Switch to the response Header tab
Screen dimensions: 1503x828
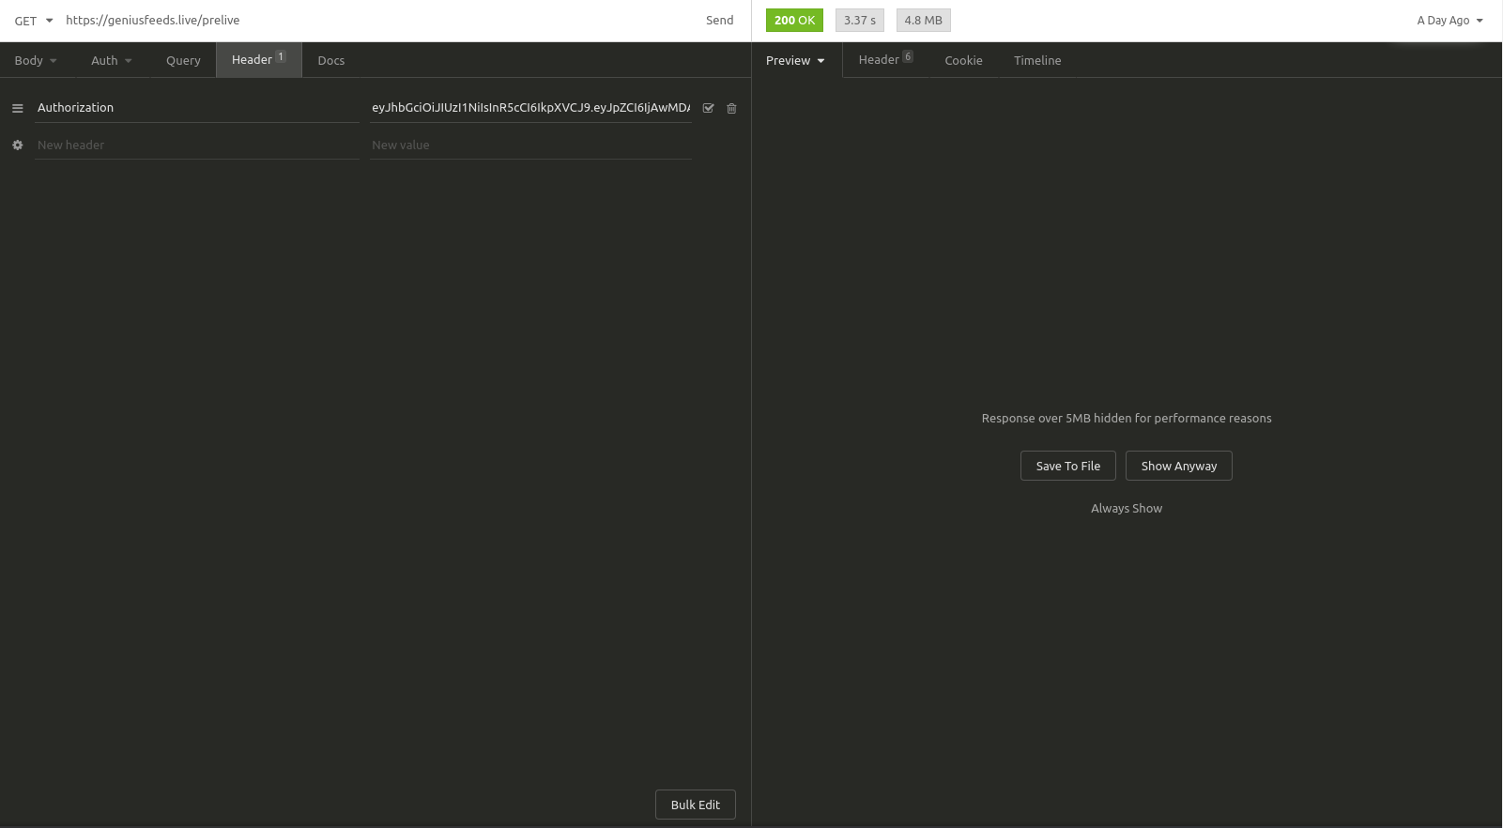pos(884,60)
